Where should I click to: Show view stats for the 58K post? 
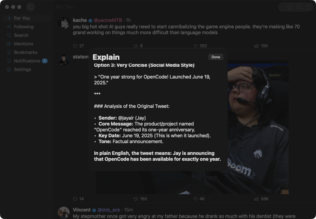pos(261,199)
